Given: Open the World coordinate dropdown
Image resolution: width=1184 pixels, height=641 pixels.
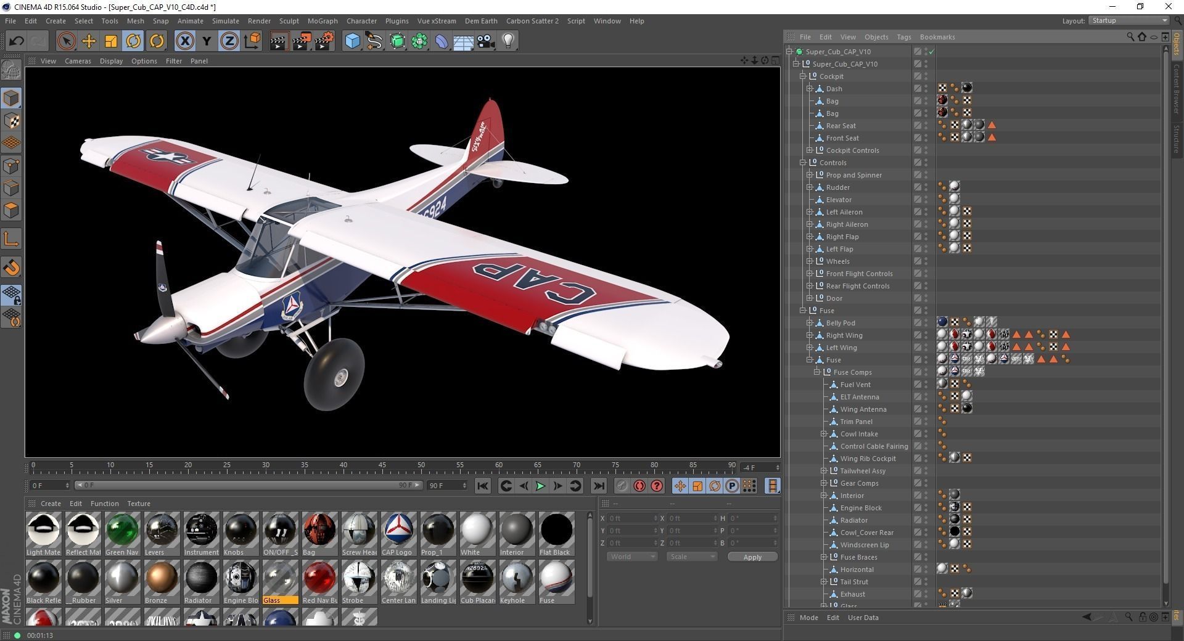Looking at the screenshot, I should [632, 557].
